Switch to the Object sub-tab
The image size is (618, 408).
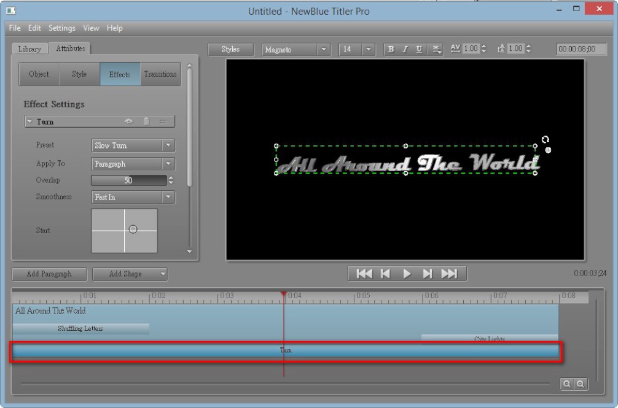tap(39, 74)
